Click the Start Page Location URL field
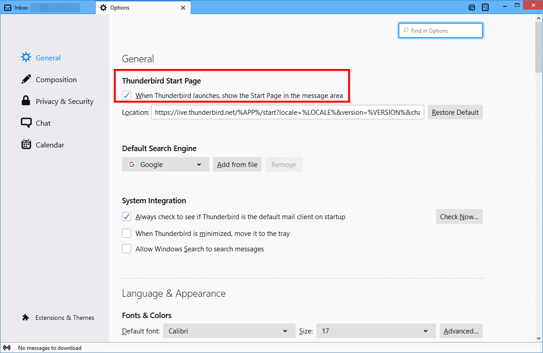543x353 pixels. [287, 113]
